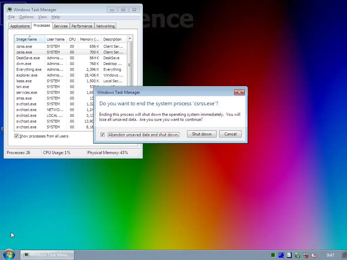The width and height of the screenshot is (347, 260).
Task: Select the smss.exe process row
Action: (x=54, y=98)
